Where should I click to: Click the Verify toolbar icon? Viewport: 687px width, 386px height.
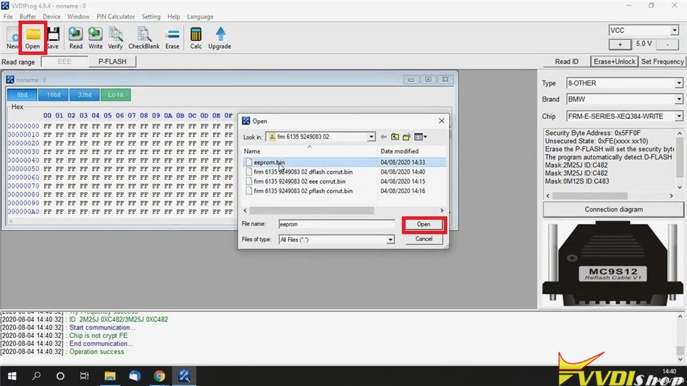click(115, 37)
